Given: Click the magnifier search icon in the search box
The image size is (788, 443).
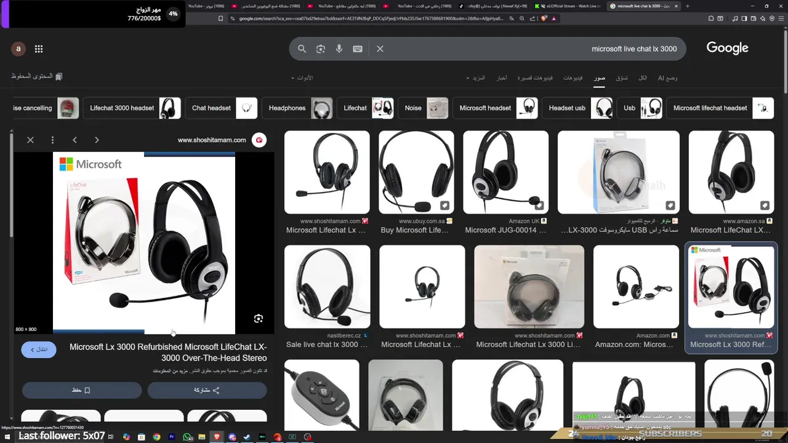Looking at the screenshot, I should (302, 49).
